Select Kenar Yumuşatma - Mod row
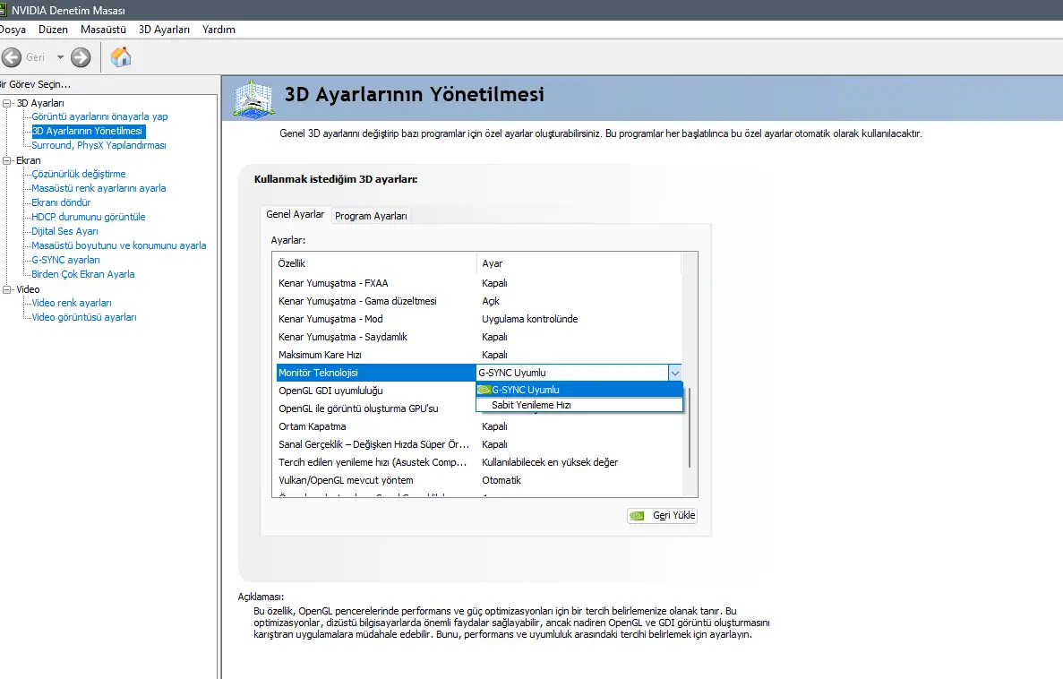 (478, 319)
